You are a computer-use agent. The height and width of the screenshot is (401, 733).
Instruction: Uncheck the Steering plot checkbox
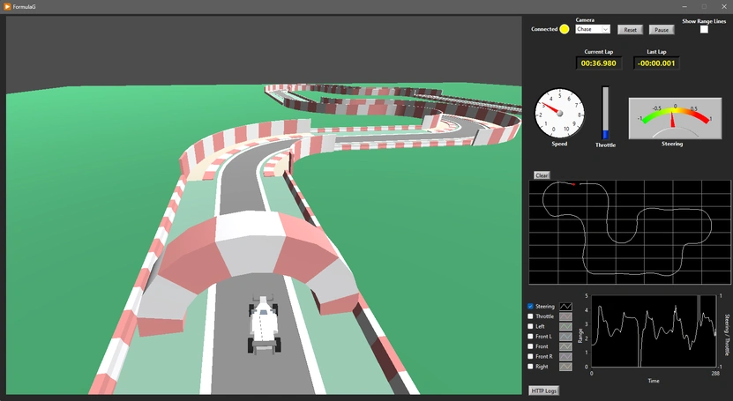[x=530, y=306]
